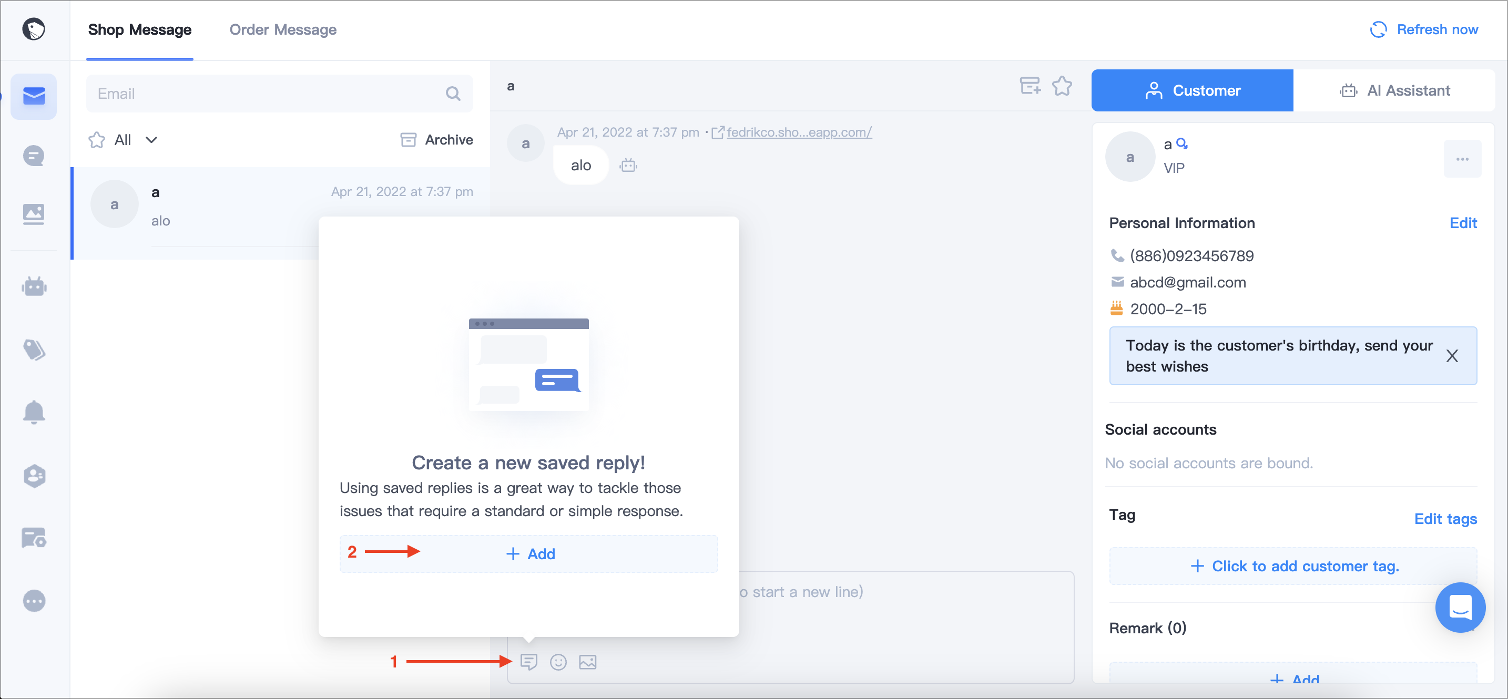1508x699 pixels.
Task: Open the more options sidebar icon
Action: tap(34, 601)
